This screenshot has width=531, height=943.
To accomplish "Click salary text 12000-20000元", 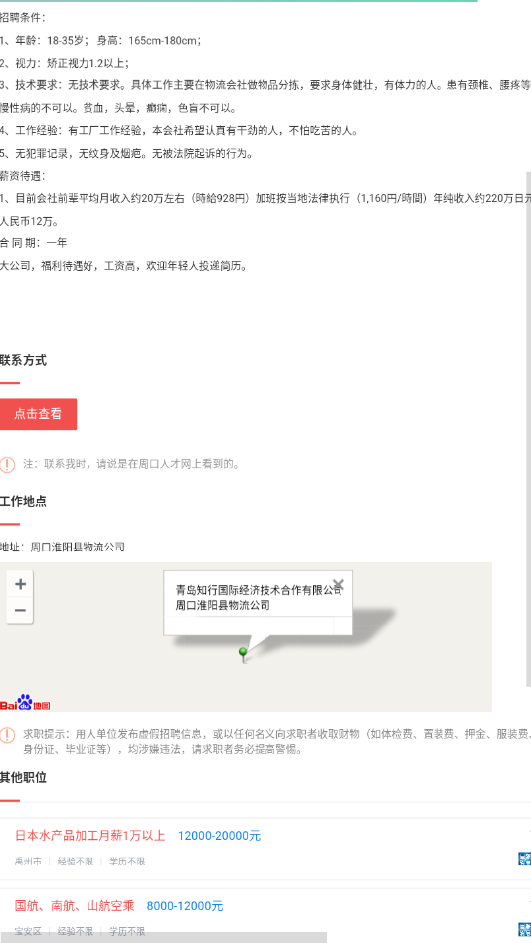I will pyautogui.click(x=219, y=836).
